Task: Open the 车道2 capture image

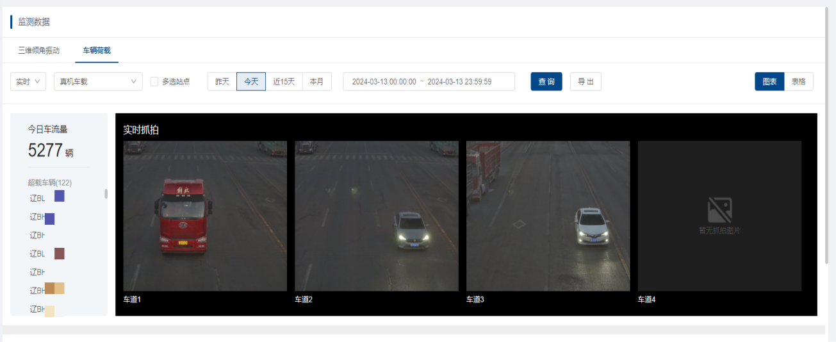Action: (377, 216)
